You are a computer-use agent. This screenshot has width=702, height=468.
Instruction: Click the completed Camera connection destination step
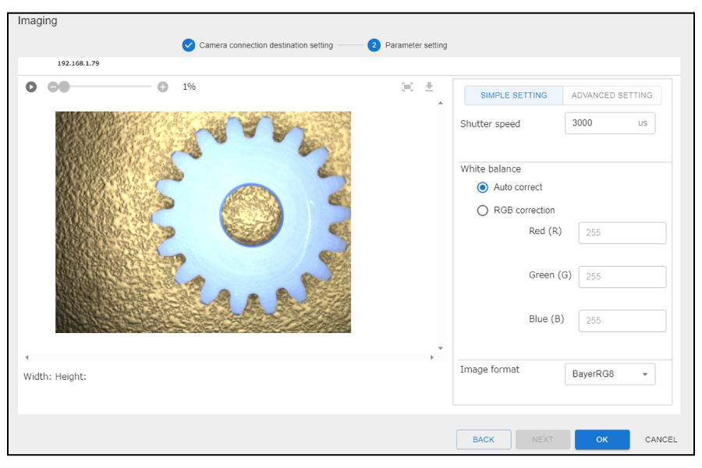tap(257, 45)
